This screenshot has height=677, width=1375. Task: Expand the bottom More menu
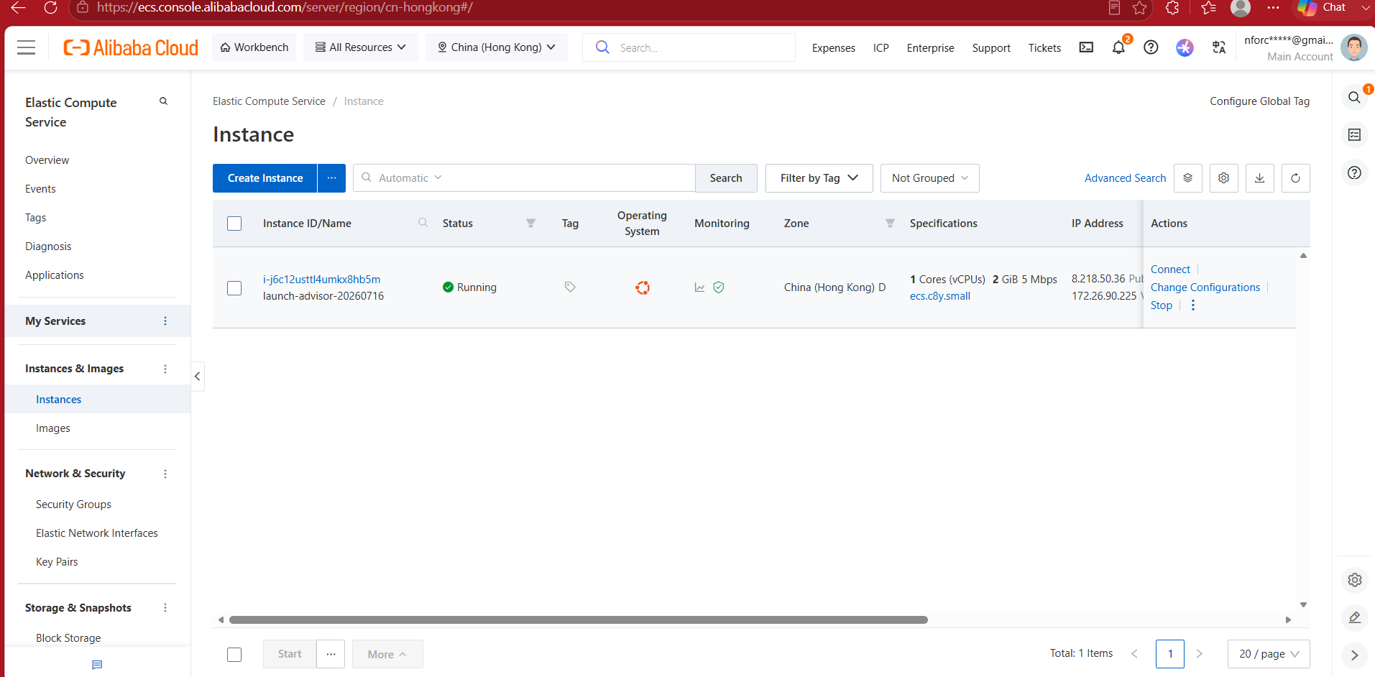pos(387,654)
